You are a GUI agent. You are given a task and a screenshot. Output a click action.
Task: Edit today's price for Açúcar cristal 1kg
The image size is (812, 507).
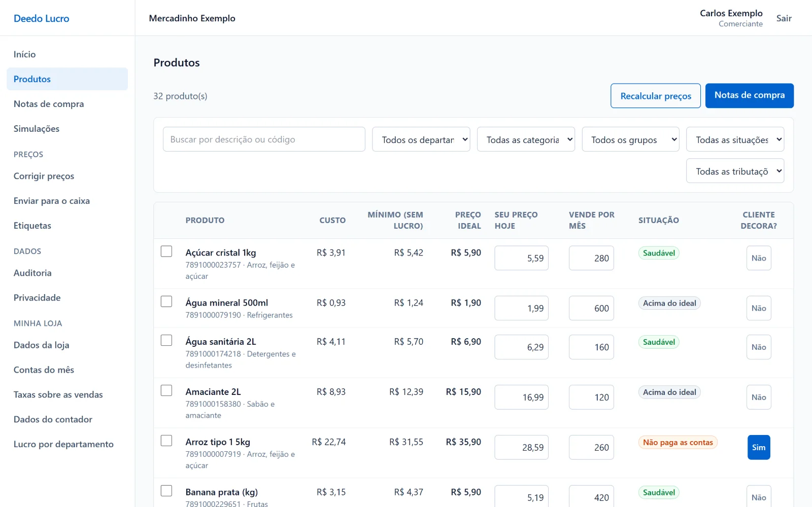522,258
